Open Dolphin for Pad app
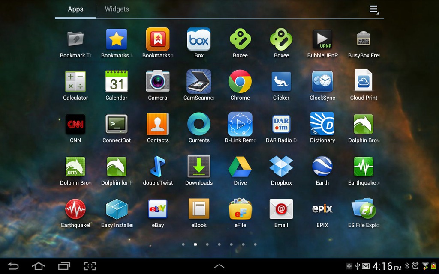This screenshot has height=274, width=439. tap(117, 167)
